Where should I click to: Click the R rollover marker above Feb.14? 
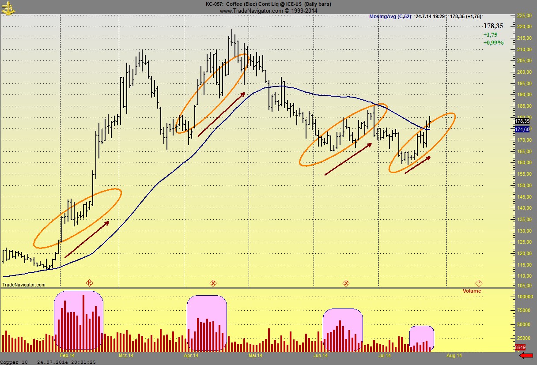[x=90, y=282]
